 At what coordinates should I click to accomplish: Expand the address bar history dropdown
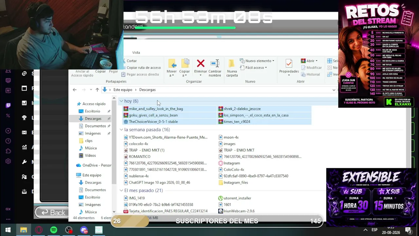334,90
